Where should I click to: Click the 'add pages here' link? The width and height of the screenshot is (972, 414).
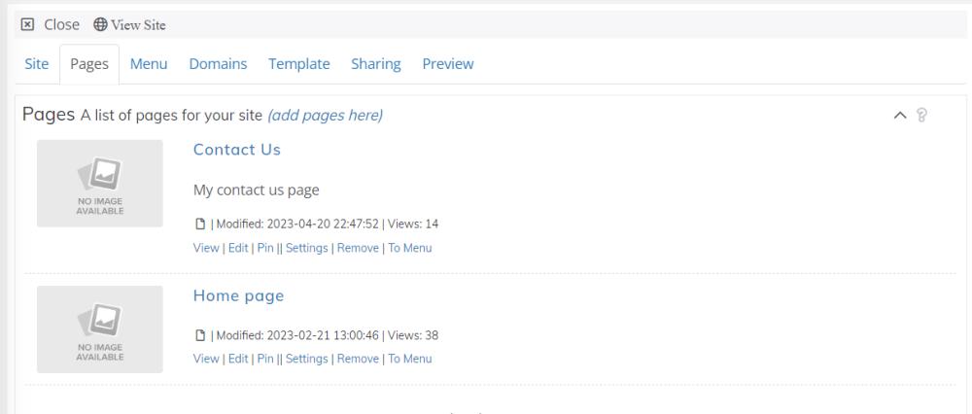click(x=325, y=116)
